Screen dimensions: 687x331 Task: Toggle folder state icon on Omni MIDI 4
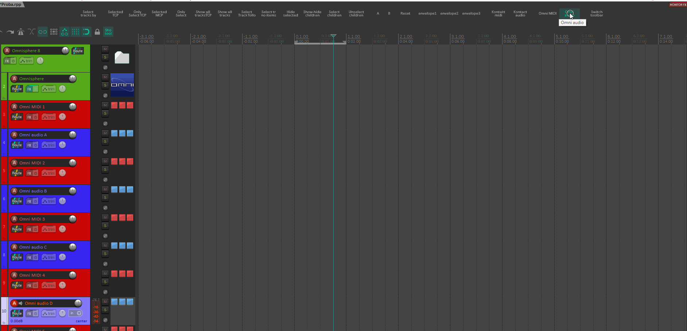[x=4, y=294]
